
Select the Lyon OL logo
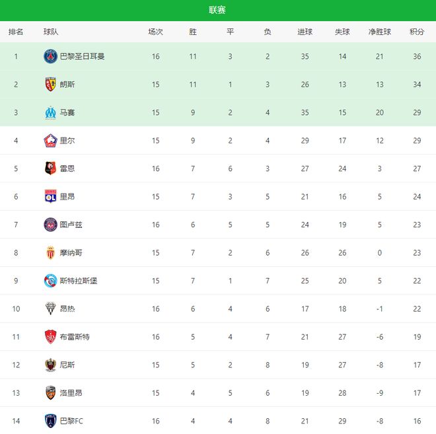(x=51, y=197)
